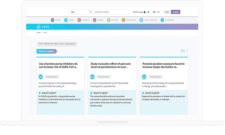Click the ALL link for Medical News

(183, 51)
